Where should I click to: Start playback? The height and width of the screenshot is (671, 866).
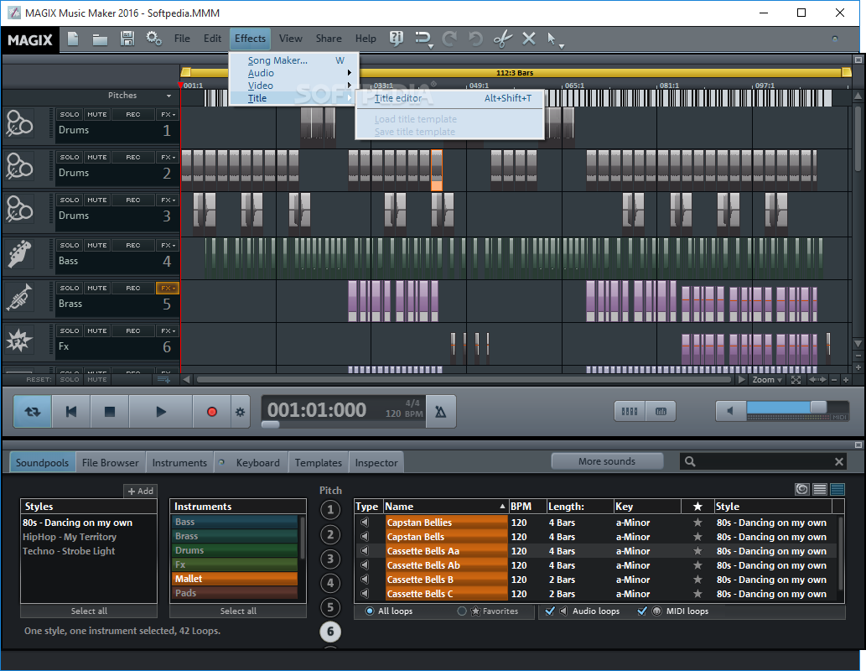[x=161, y=411]
